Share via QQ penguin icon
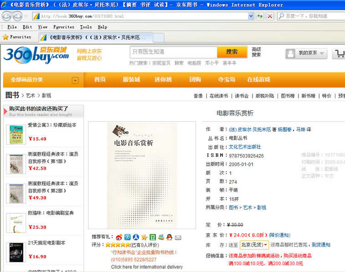Screen dimensions: 345x272 [170, 237]
